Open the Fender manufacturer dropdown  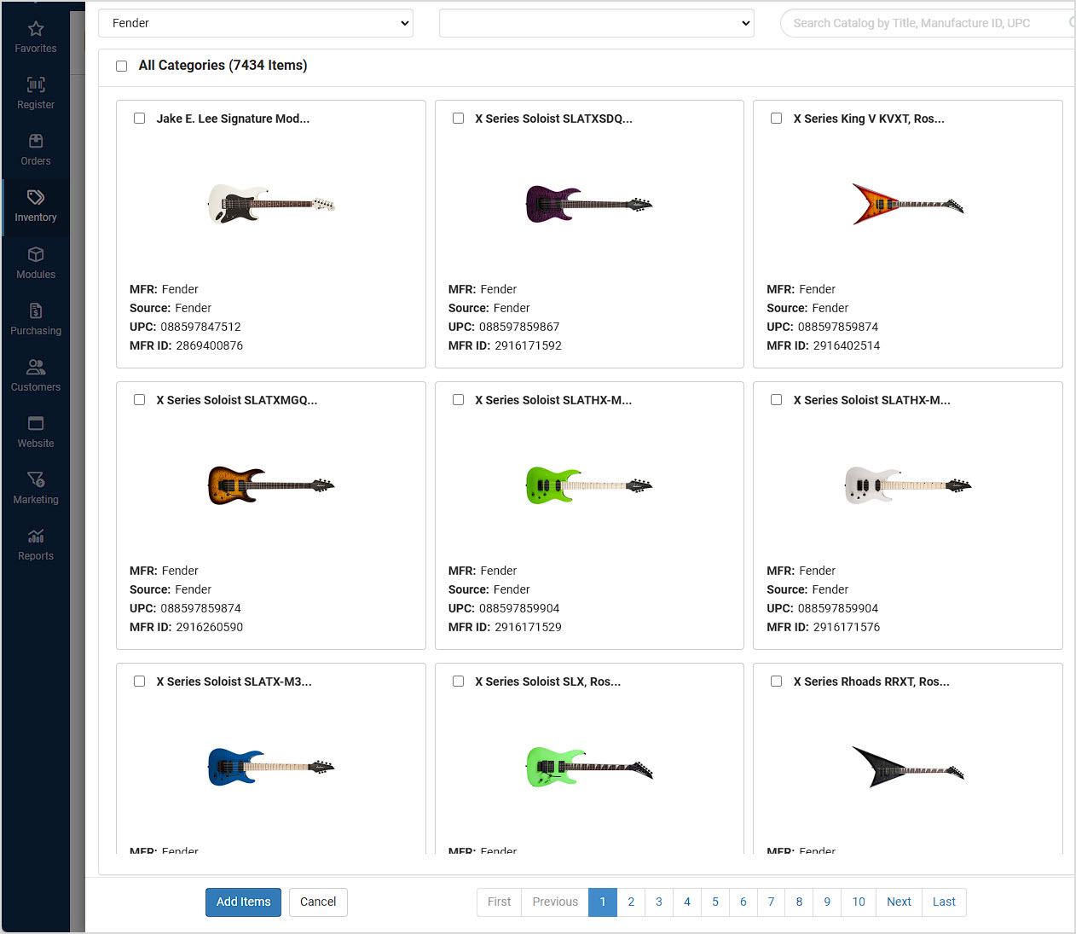pyautogui.click(x=256, y=23)
